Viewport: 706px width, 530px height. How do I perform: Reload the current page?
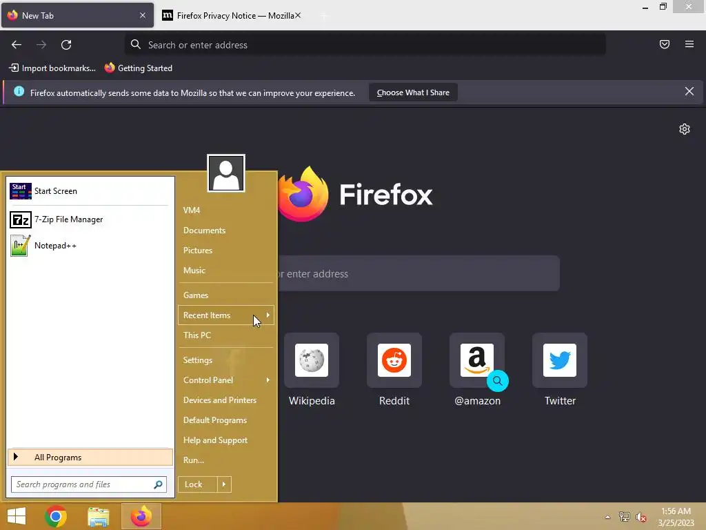[66, 45]
